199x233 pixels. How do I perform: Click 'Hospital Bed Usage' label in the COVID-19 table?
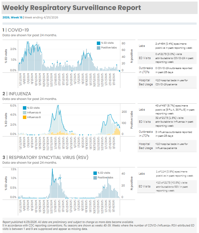tap(146, 82)
